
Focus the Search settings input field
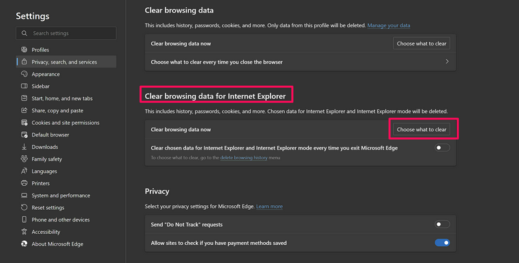(x=71, y=33)
